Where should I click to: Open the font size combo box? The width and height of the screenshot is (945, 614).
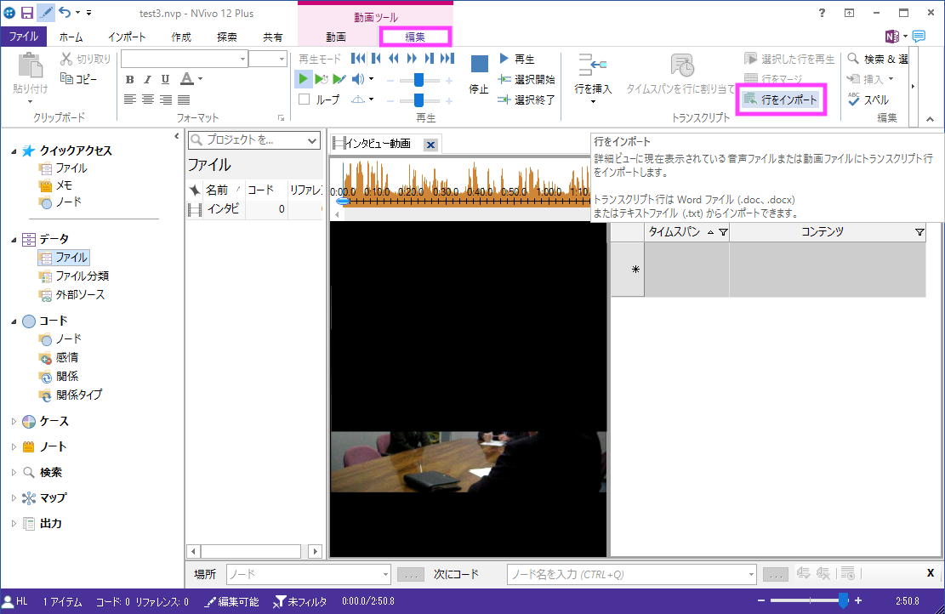click(268, 59)
